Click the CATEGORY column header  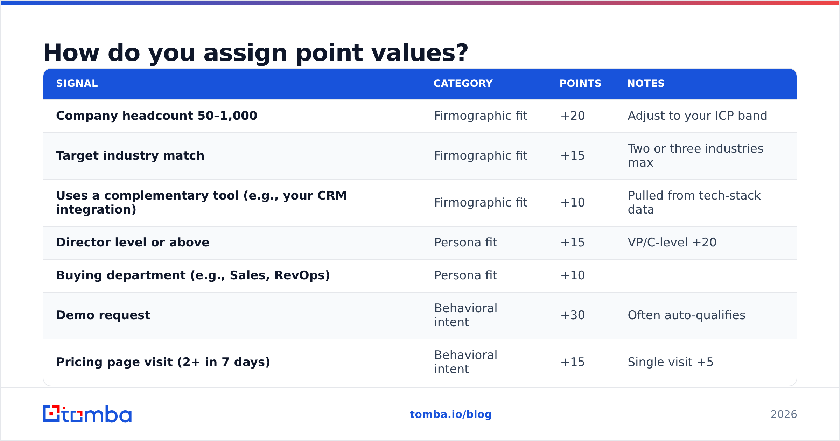pos(463,83)
